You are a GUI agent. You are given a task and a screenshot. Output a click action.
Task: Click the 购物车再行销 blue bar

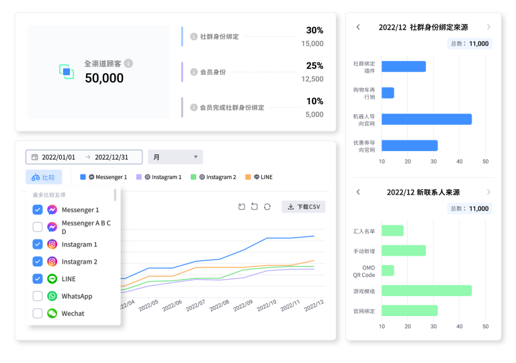[388, 93]
